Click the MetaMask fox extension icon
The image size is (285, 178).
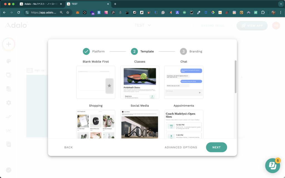78,13
